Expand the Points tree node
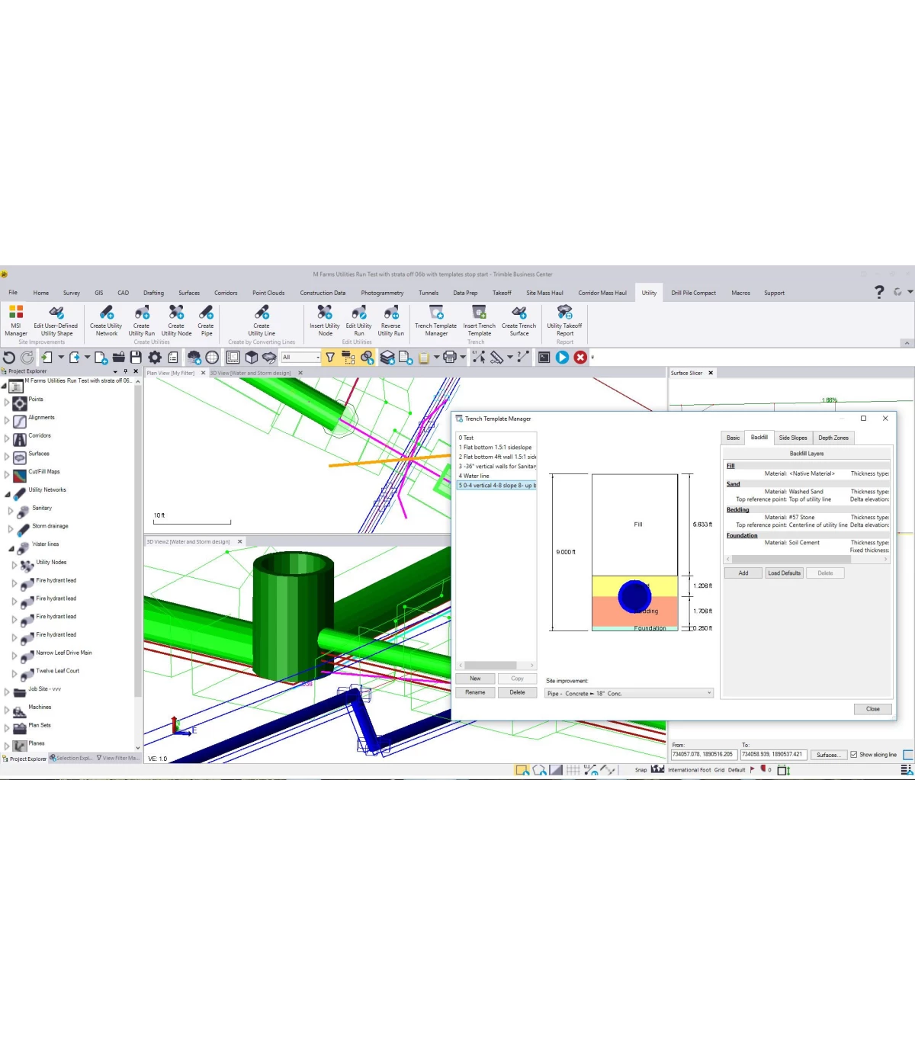 point(7,402)
